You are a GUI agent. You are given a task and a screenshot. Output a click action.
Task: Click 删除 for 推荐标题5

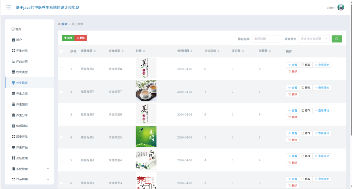pos(293,140)
